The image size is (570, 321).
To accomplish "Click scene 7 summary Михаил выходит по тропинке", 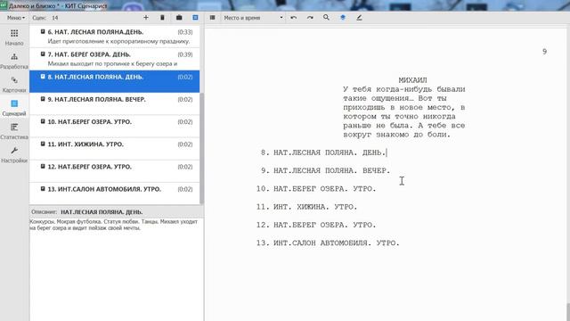I will coord(112,63).
